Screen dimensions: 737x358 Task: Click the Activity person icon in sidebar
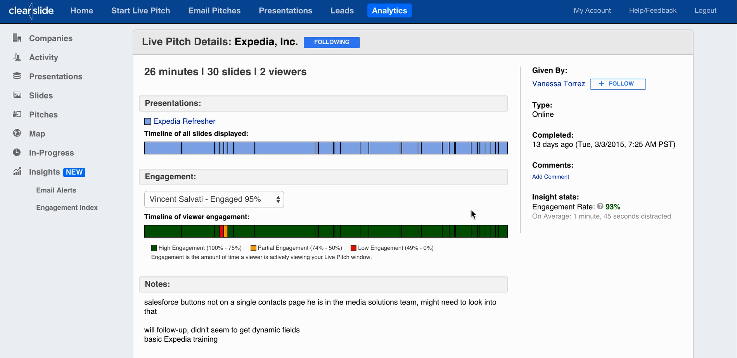pos(17,57)
